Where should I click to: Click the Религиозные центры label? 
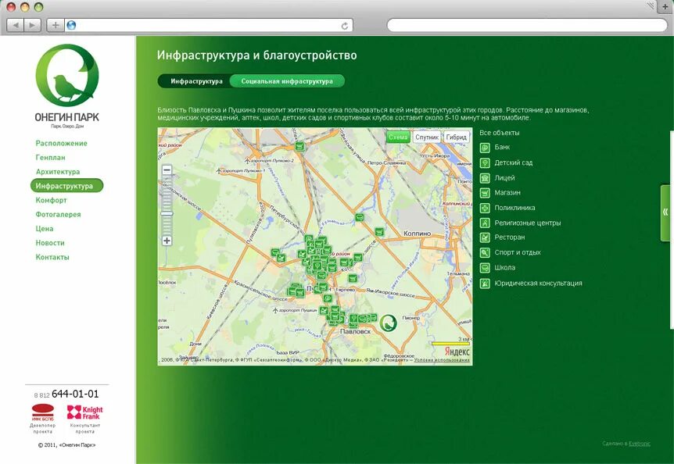point(528,223)
